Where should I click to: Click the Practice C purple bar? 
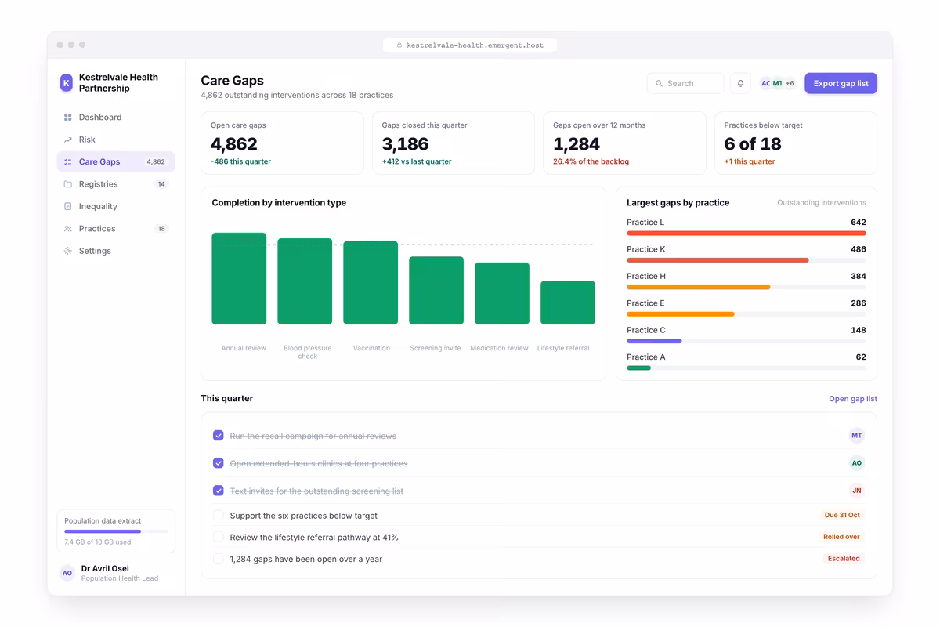(x=654, y=341)
